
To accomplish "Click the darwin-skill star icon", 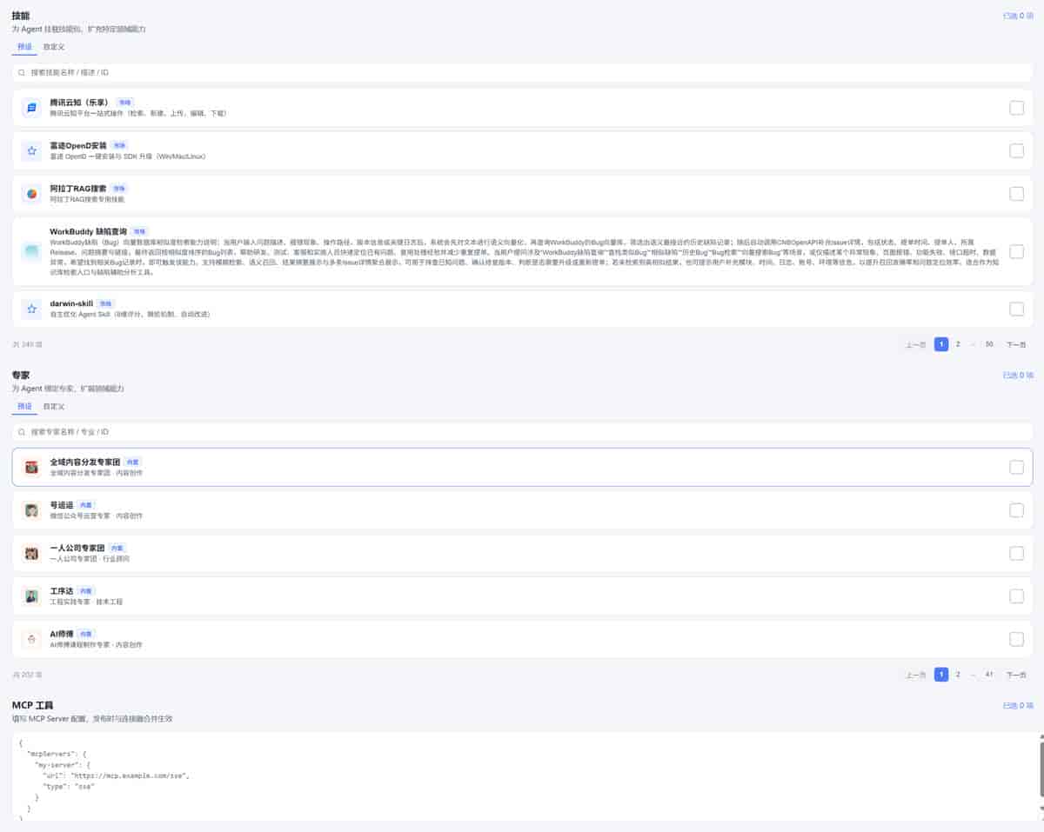I will [31, 309].
